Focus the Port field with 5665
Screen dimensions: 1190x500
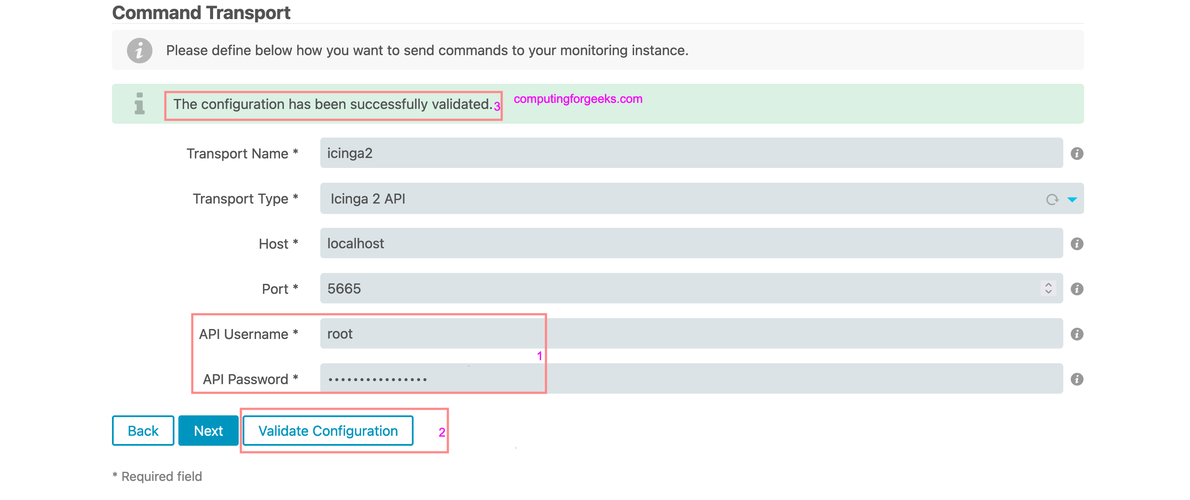point(691,288)
